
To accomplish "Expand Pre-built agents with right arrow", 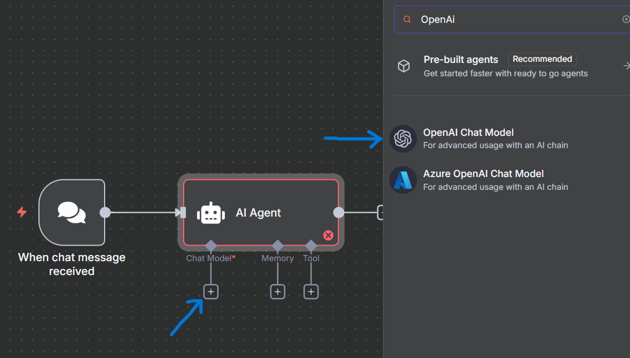I will click(626, 66).
